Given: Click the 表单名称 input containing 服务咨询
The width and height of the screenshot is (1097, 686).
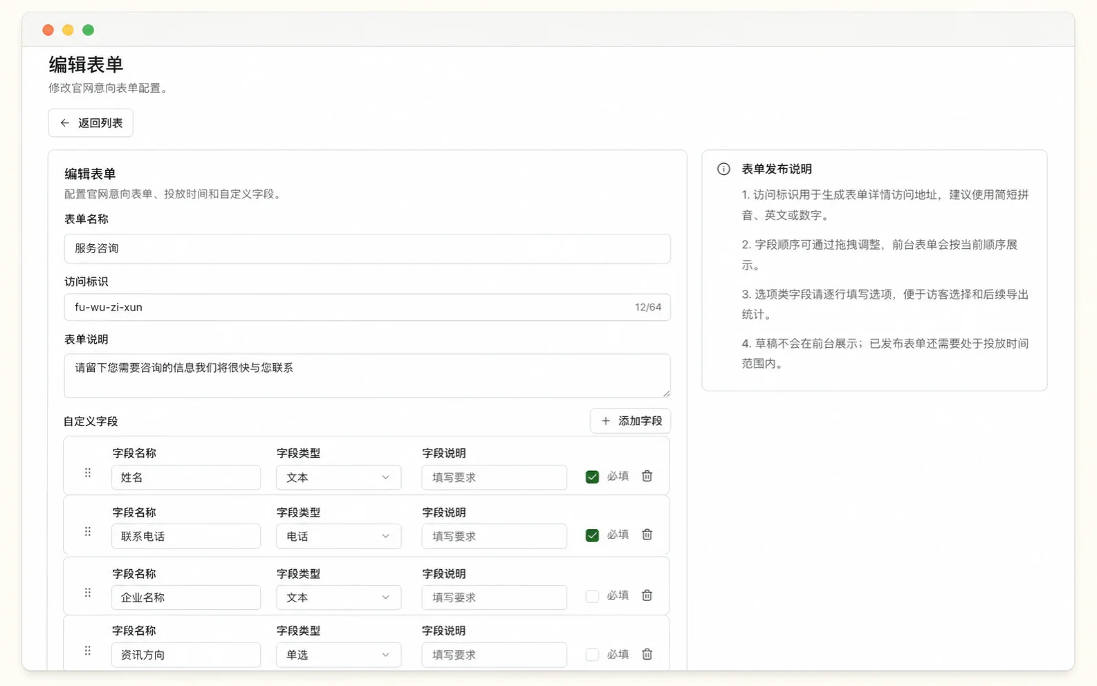Looking at the screenshot, I should coord(367,248).
